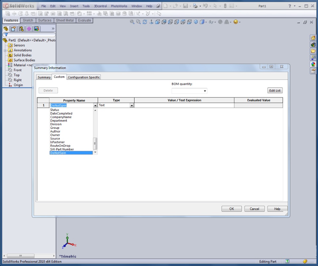
Task: Click the Open folder icon in top toolbar
Action: click(x=176, y=6)
